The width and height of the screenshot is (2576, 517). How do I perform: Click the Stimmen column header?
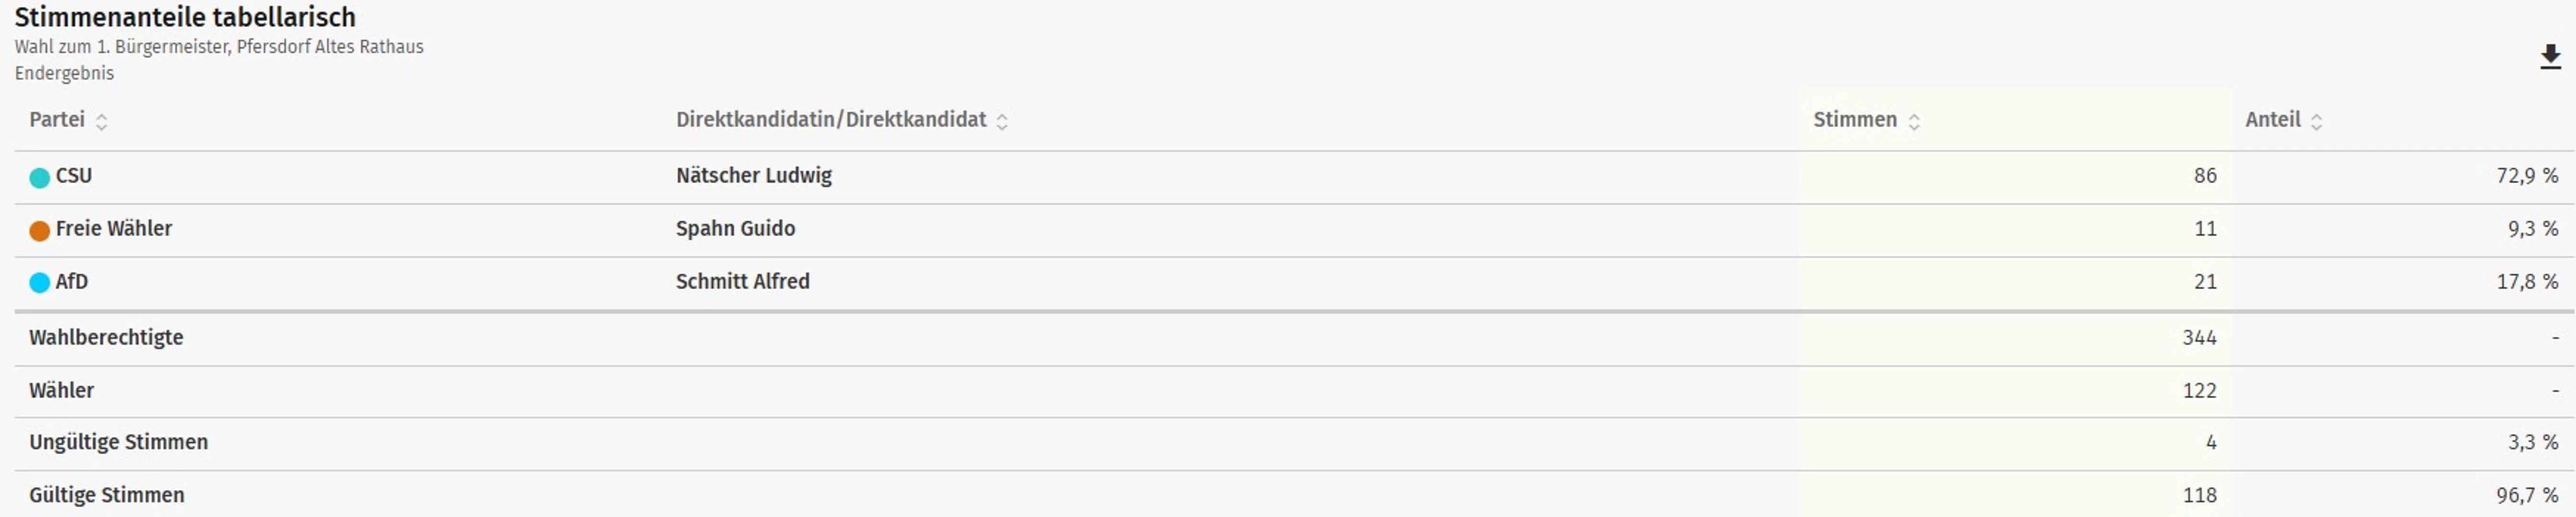(x=1854, y=120)
